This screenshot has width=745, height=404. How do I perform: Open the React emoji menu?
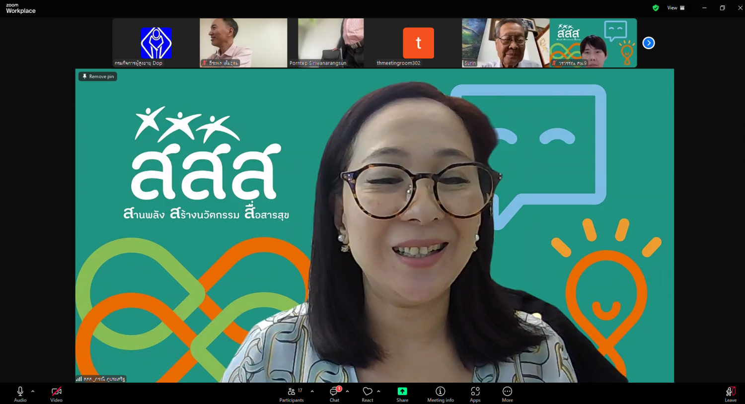(x=368, y=394)
